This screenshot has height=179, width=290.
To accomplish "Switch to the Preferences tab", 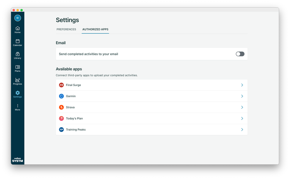I will click(x=66, y=29).
